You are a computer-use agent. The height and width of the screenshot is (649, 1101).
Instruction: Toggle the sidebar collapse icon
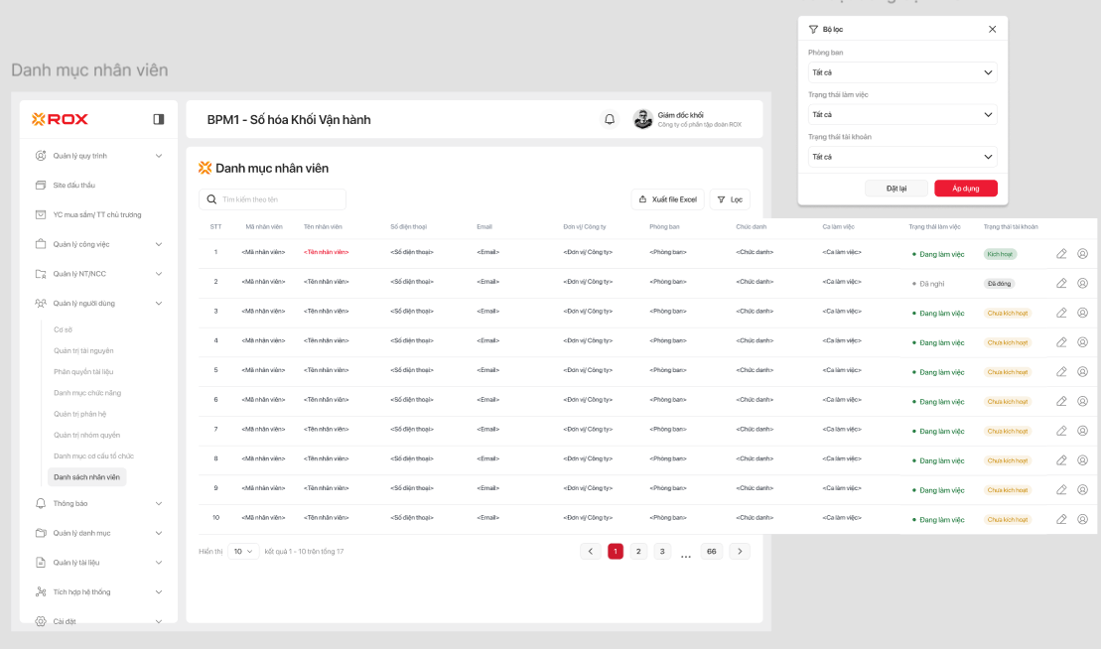point(159,119)
